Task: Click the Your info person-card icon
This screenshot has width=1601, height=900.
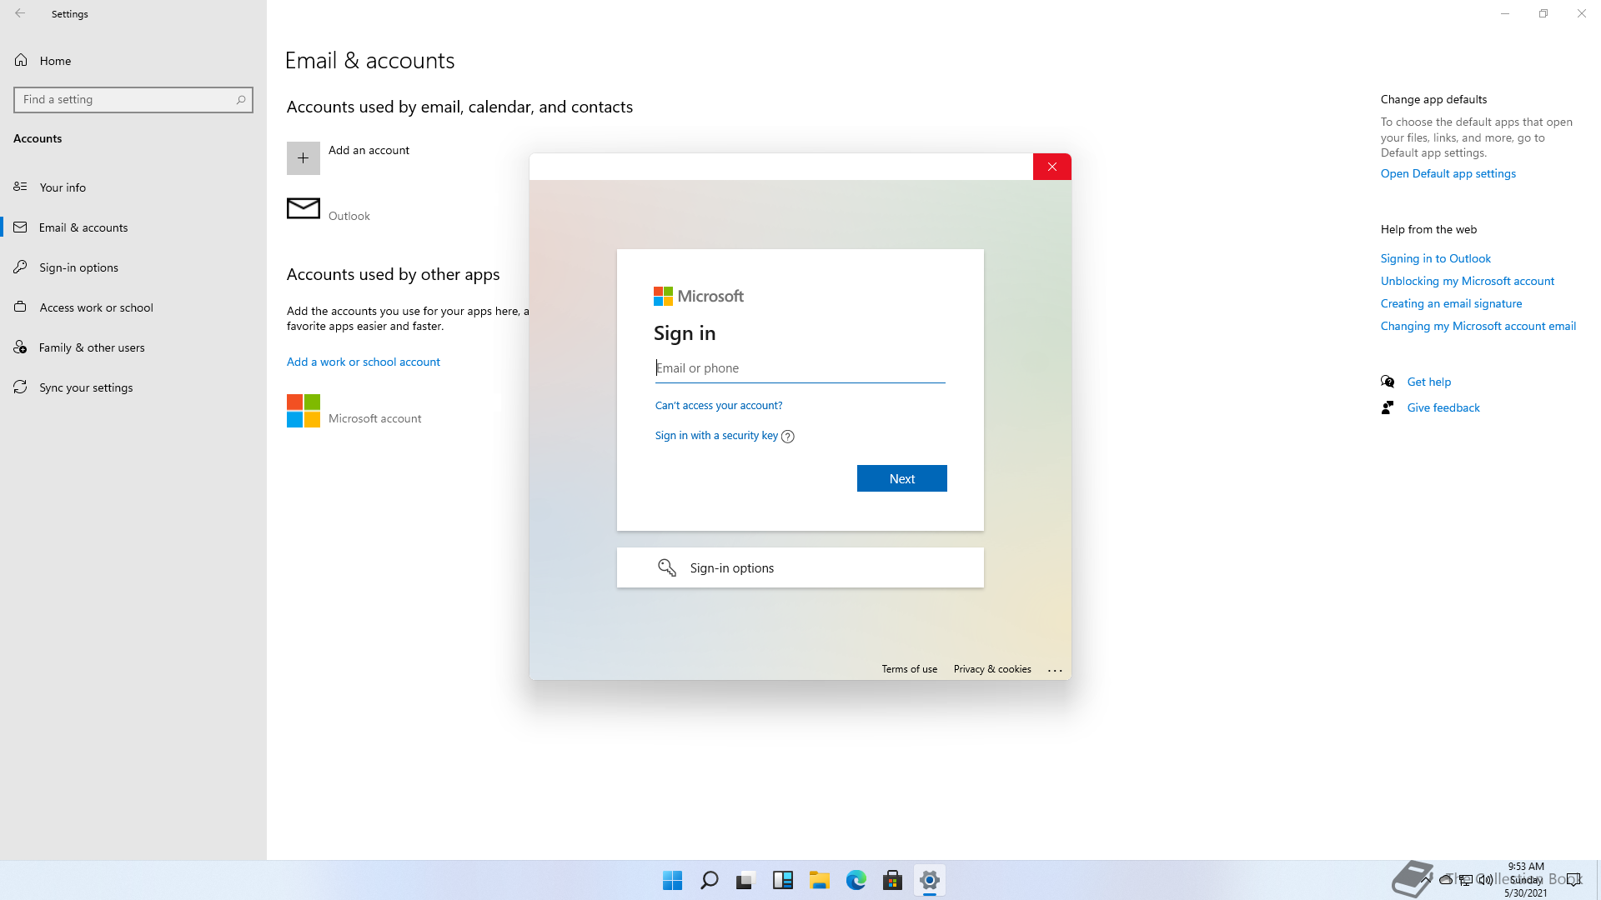Action: coord(21,187)
